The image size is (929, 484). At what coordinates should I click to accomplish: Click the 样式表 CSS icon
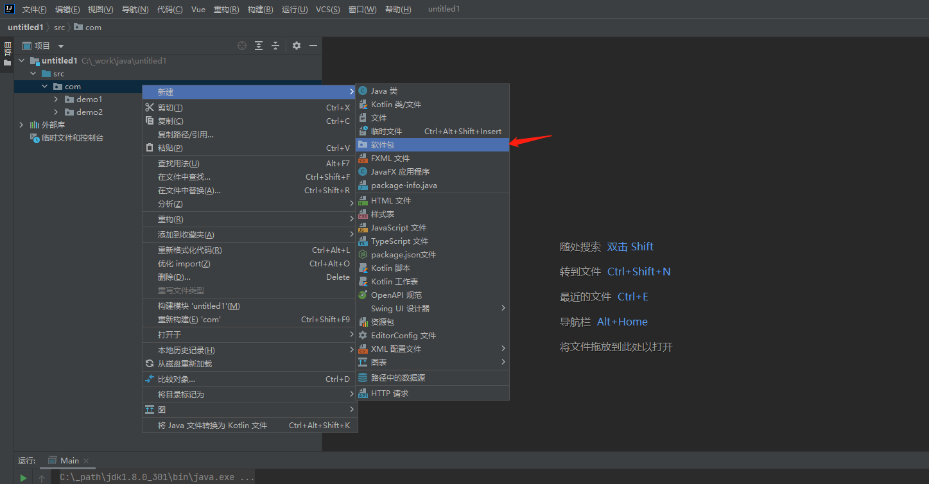click(x=363, y=214)
